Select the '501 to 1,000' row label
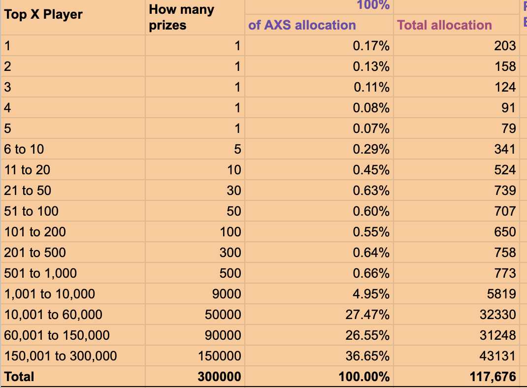 click(73, 273)
